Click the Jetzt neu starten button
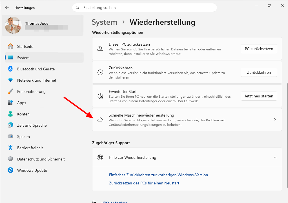This screenshot has height=203, width=288. pos(259,96)
